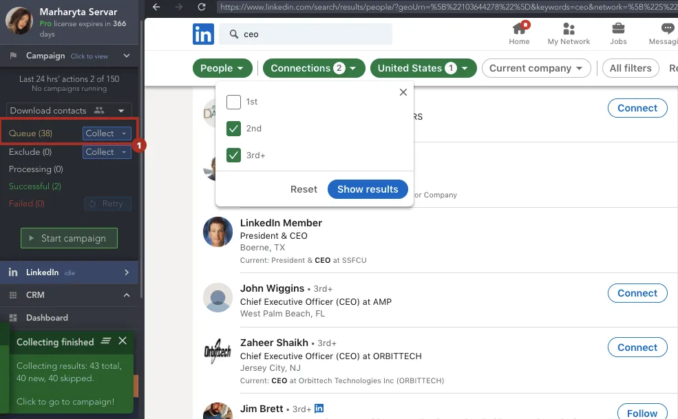This screenshot has width=678, height=419.
Task: Connect with John Wiggins
Action: (637, 293)
